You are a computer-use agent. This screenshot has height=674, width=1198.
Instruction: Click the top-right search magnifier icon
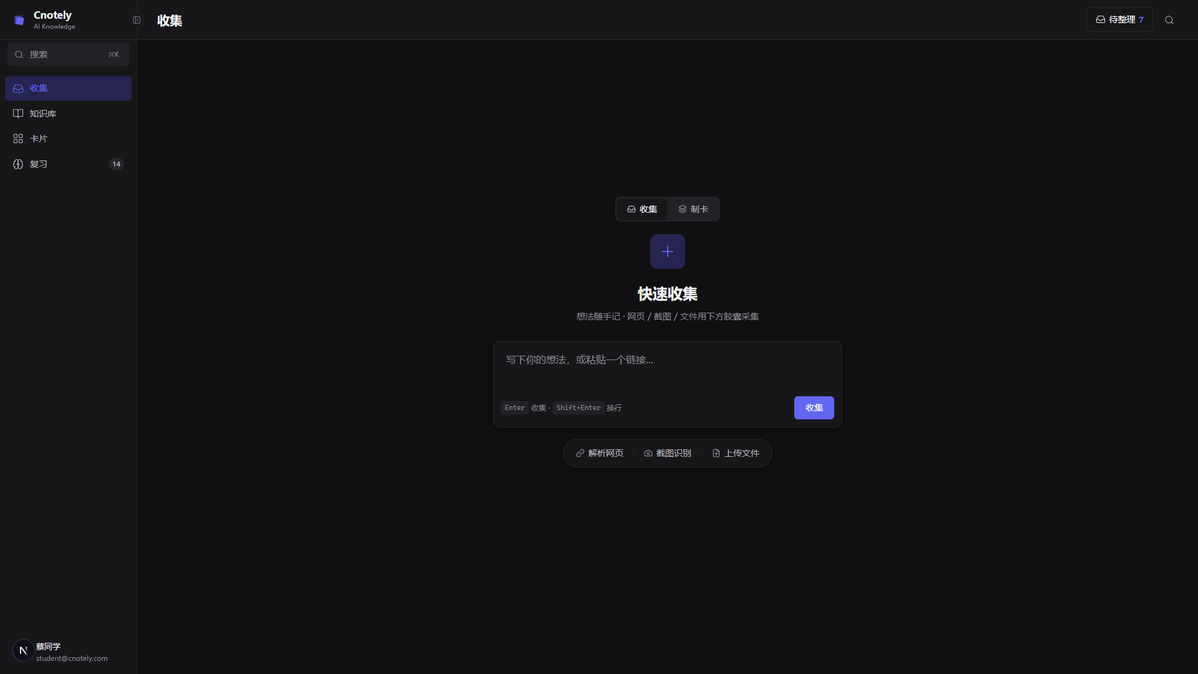click(1169, 20)
